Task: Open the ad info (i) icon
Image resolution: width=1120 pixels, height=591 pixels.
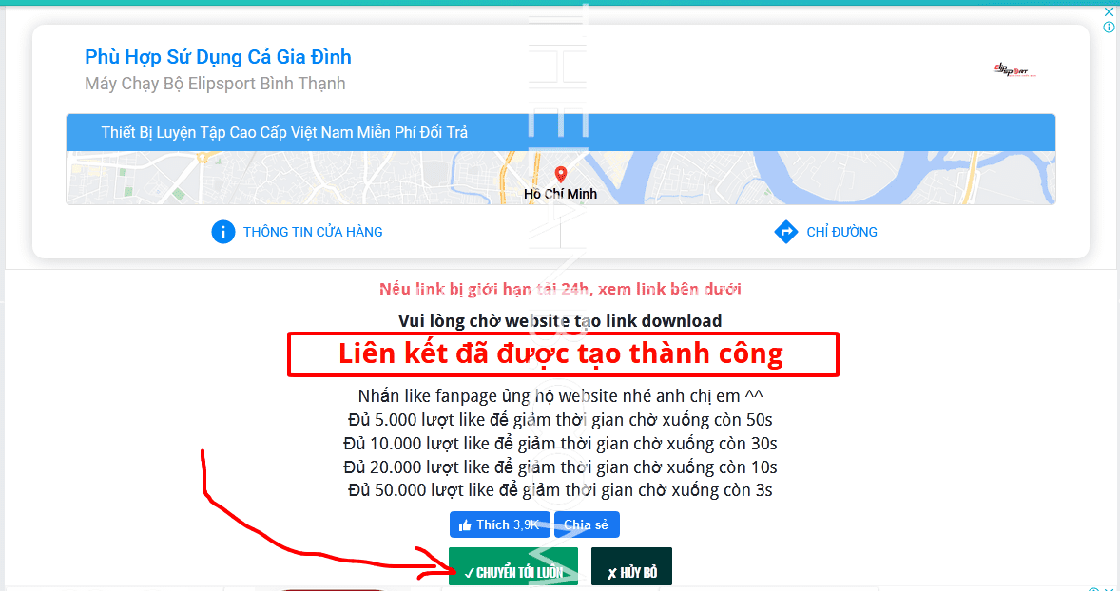Action: (1109, 28)
